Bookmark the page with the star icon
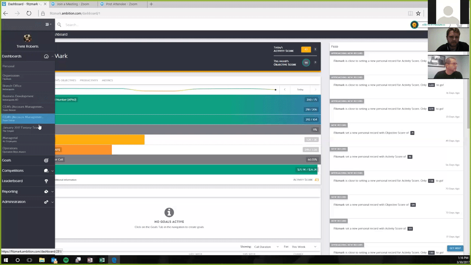 point(418,13)
